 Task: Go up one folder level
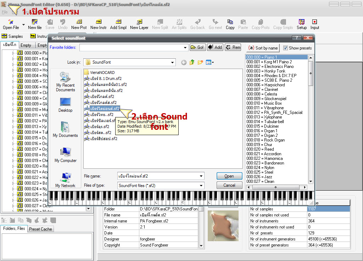pos(192,62)
